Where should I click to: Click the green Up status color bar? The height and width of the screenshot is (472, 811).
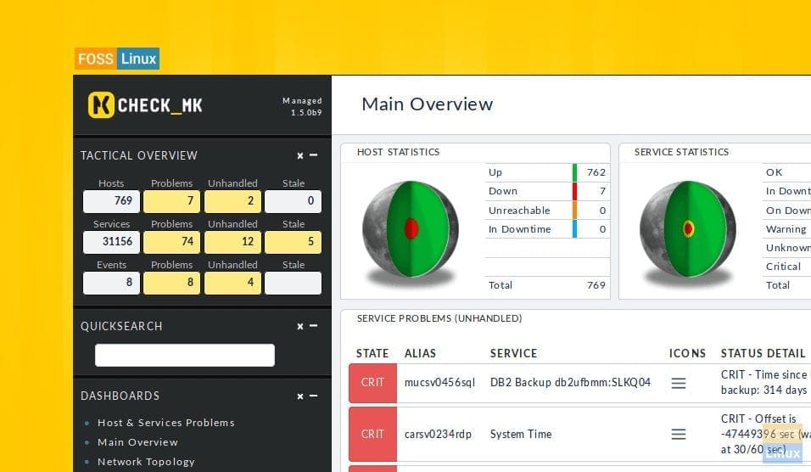[574, 172]
